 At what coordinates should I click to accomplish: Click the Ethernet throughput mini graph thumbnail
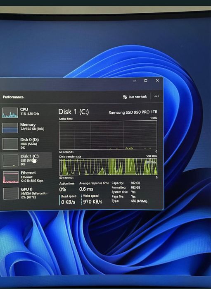tap(11, 177)
